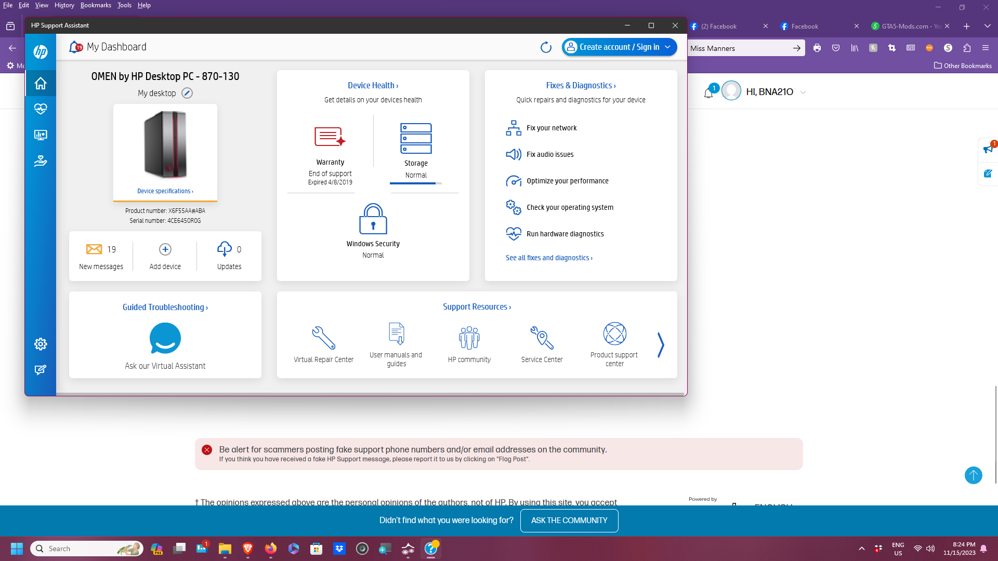Run hardware diagnostics
Image resolution: width=998 pixels, height=561 pixels.
(565, 234)
